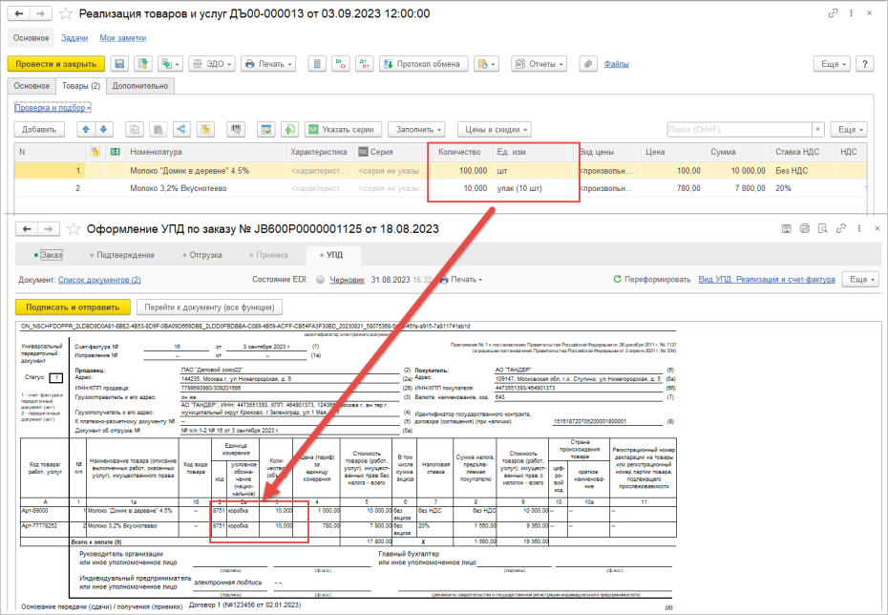Open the Список документов (2) link

click(x=99, y=280)
